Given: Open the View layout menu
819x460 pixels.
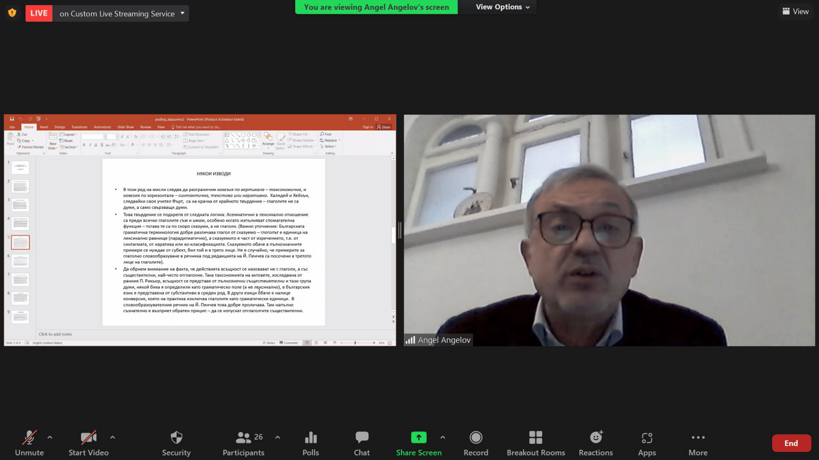Looking at the screenshot, I should click(x=795, y=11).
